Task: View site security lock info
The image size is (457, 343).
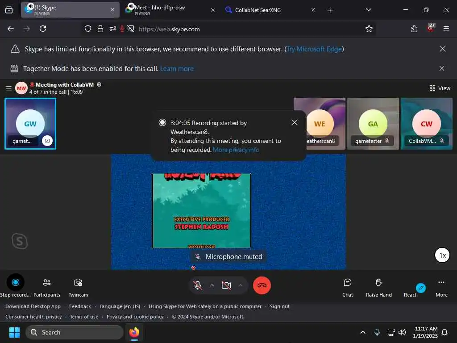Action: (100, 29)
